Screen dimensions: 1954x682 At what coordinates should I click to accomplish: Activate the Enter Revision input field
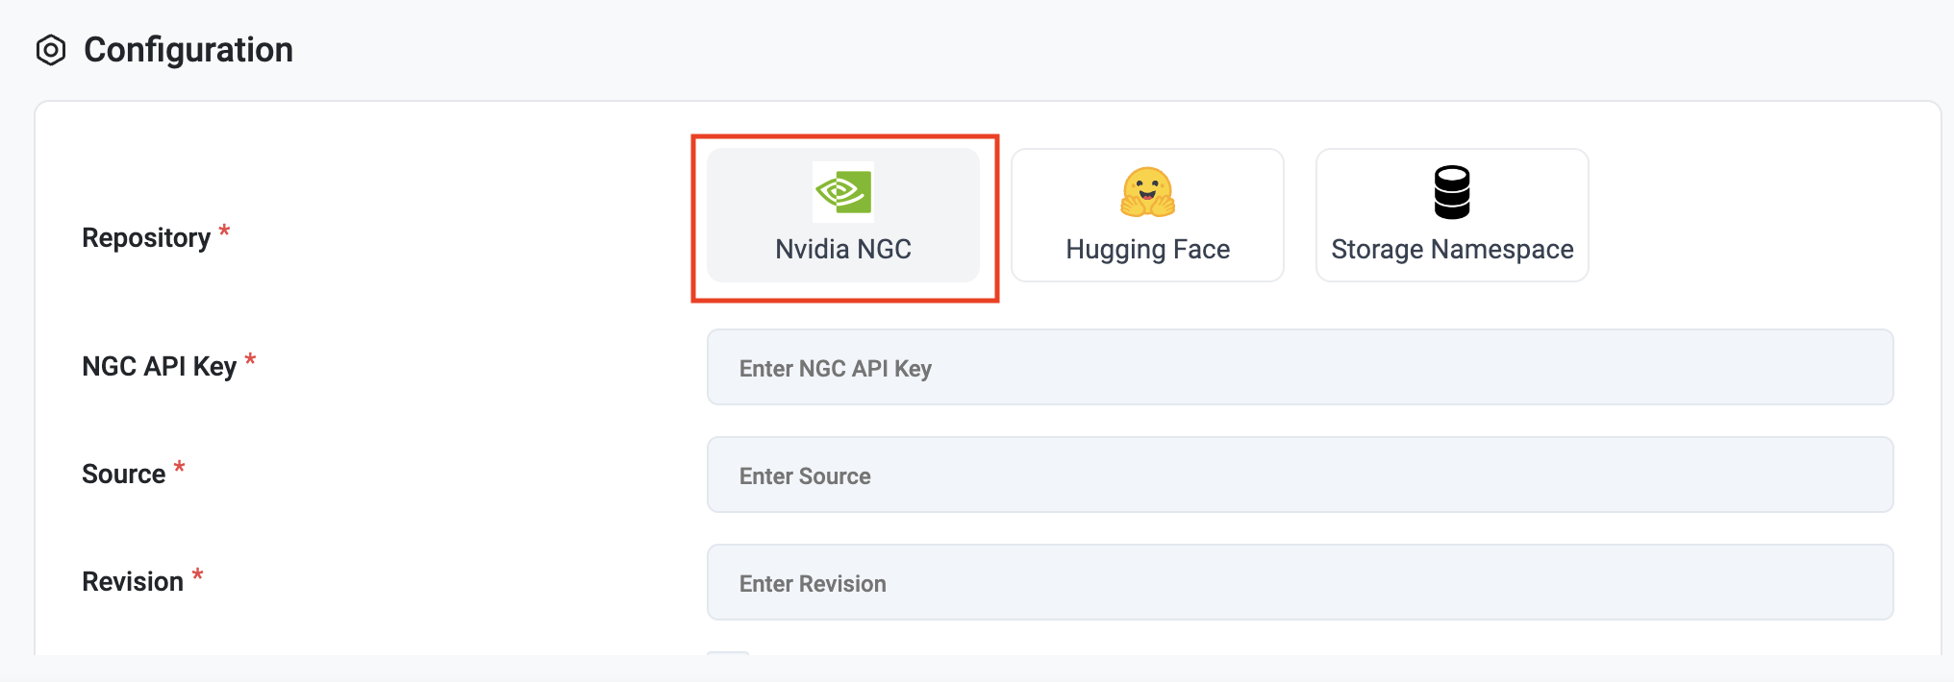tap(1299, 583)
